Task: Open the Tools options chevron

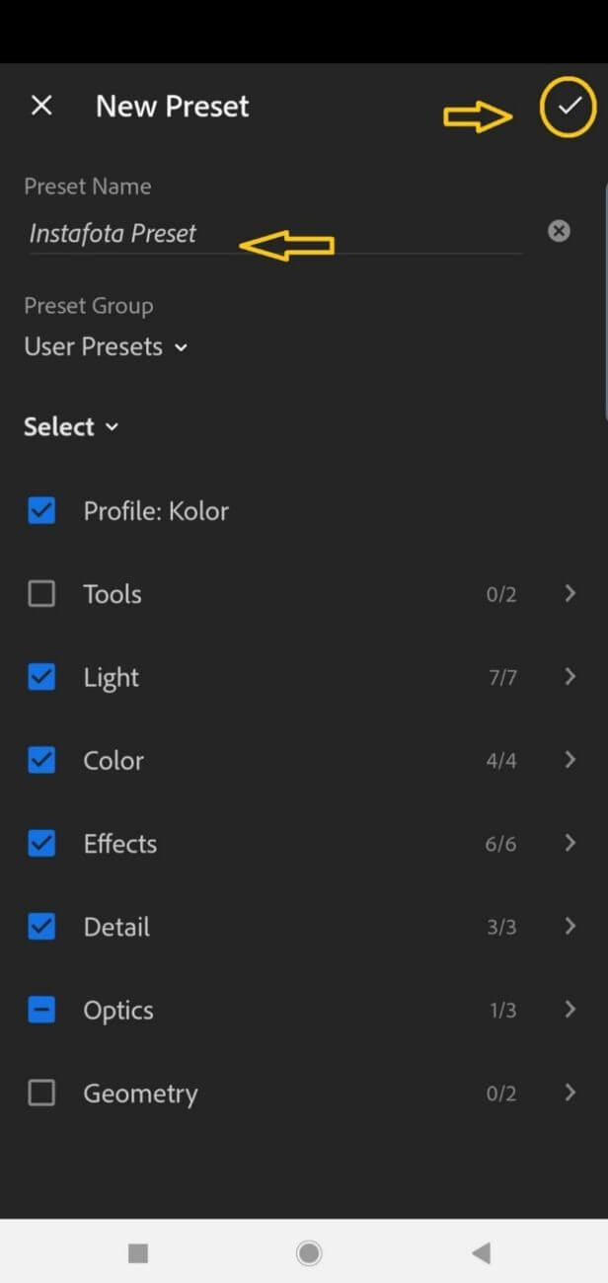Action: [x=570, y=593]
